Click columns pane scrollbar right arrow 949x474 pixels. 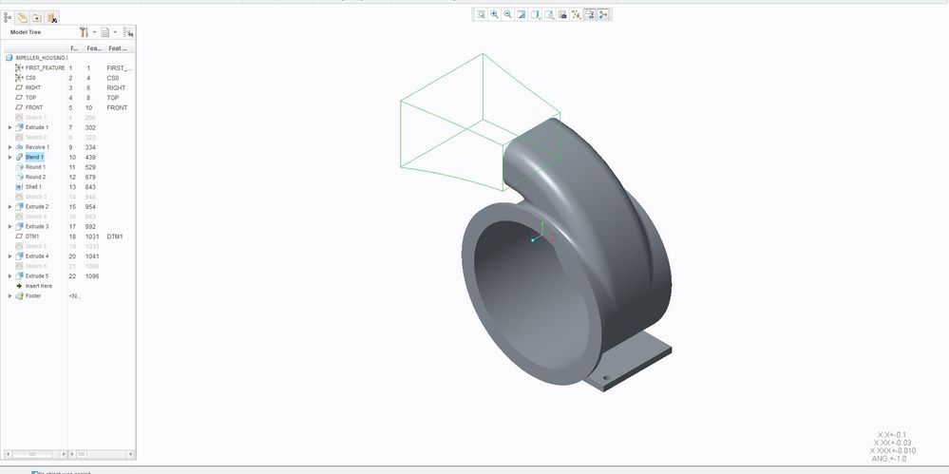(x=130, y=454)
